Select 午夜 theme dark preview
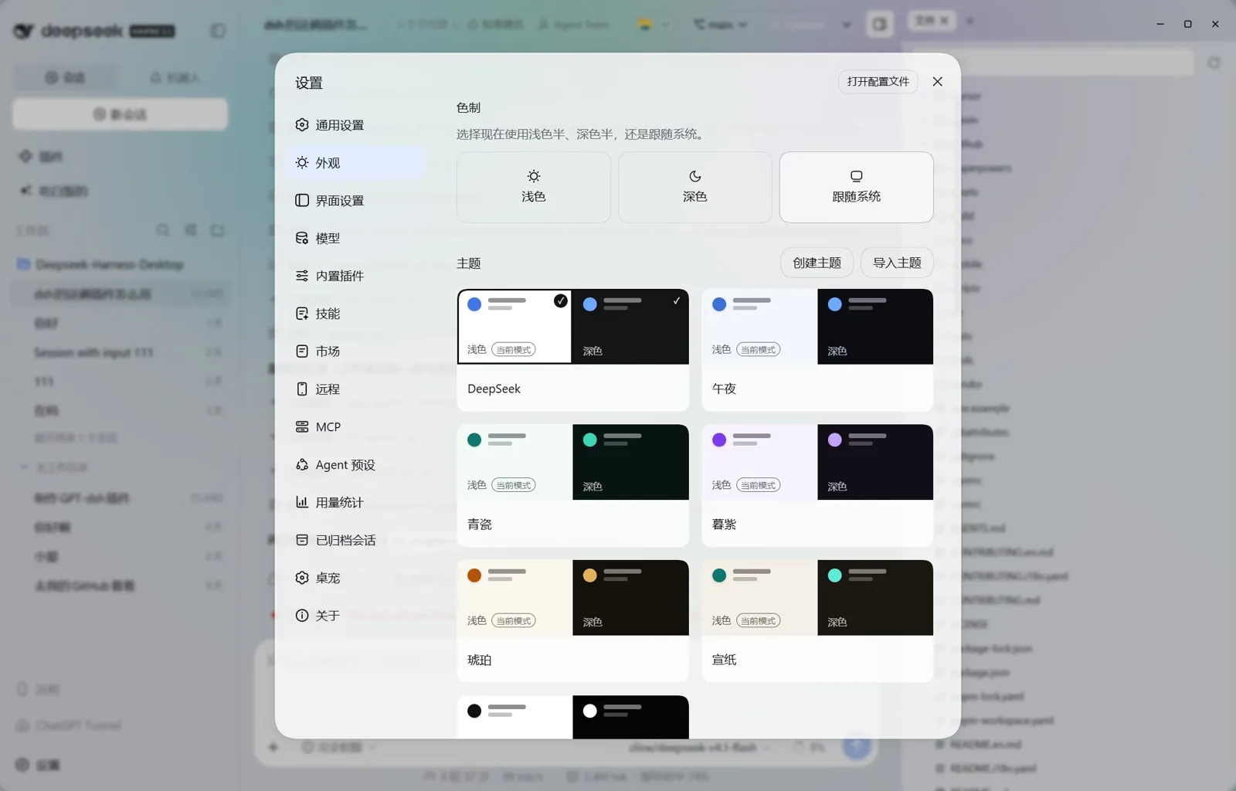Image resolution: width=1236 pixels, height=791 pixels. [875, 327]
